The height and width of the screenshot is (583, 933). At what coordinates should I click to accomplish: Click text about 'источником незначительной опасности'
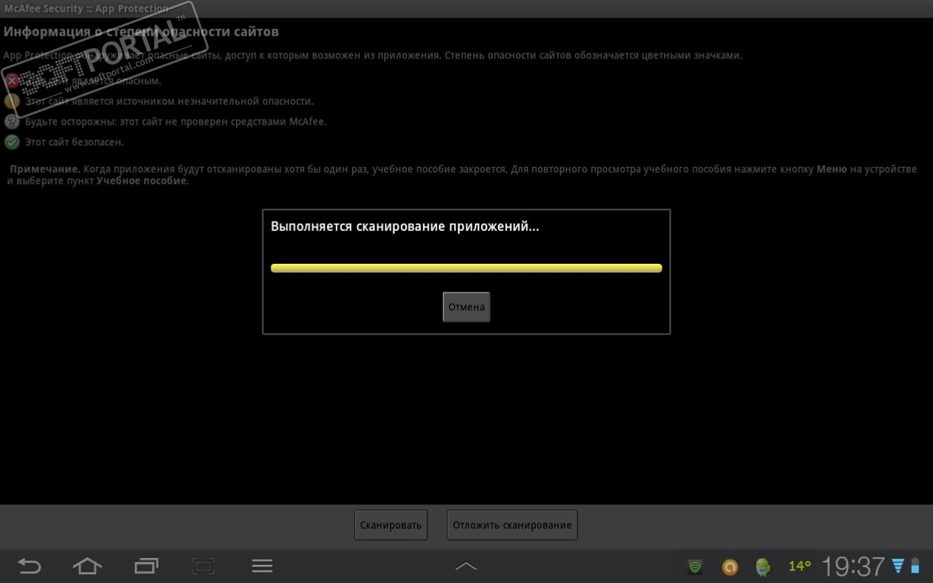tap(169, 101)
